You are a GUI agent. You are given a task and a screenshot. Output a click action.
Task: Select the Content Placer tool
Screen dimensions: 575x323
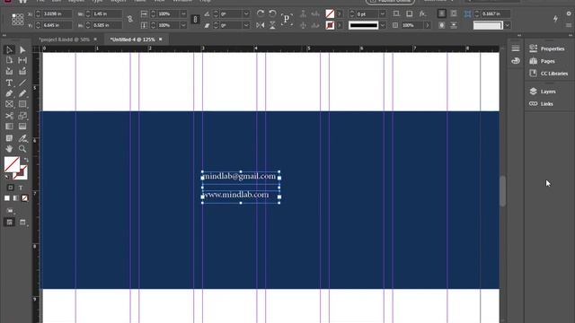click(x=22, y=71)
